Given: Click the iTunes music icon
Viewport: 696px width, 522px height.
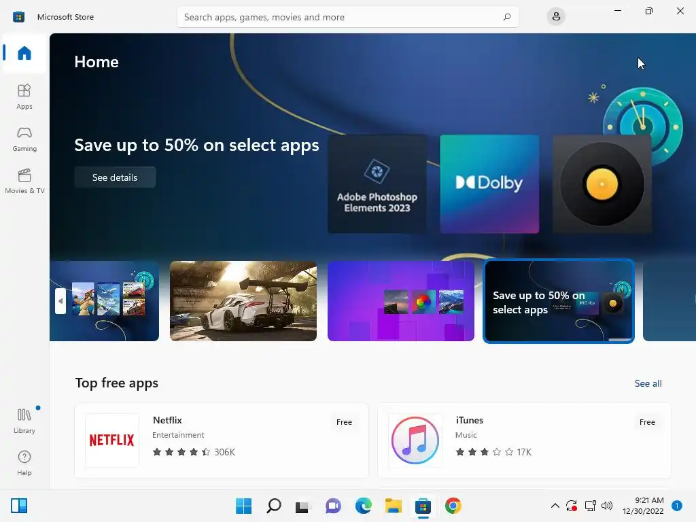Looking at the screenshot, I should 415,440.
